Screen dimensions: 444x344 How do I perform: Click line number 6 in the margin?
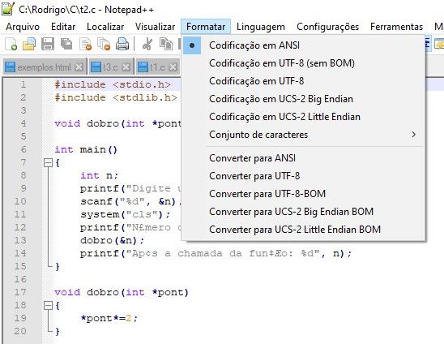click(x=23, y=149)
